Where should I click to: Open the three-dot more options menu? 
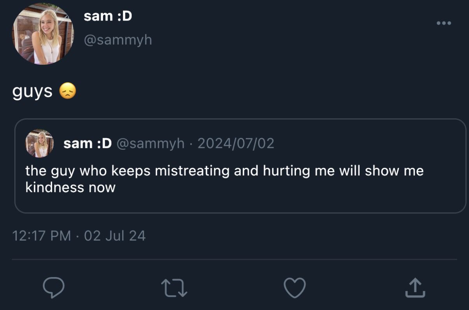click(x=444, y=23)
